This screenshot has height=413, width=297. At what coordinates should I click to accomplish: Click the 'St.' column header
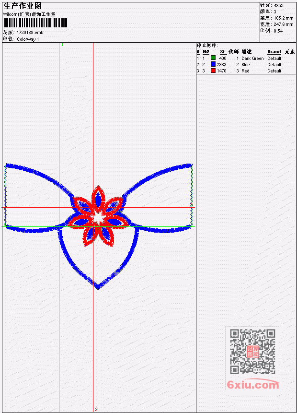point(223,52)
